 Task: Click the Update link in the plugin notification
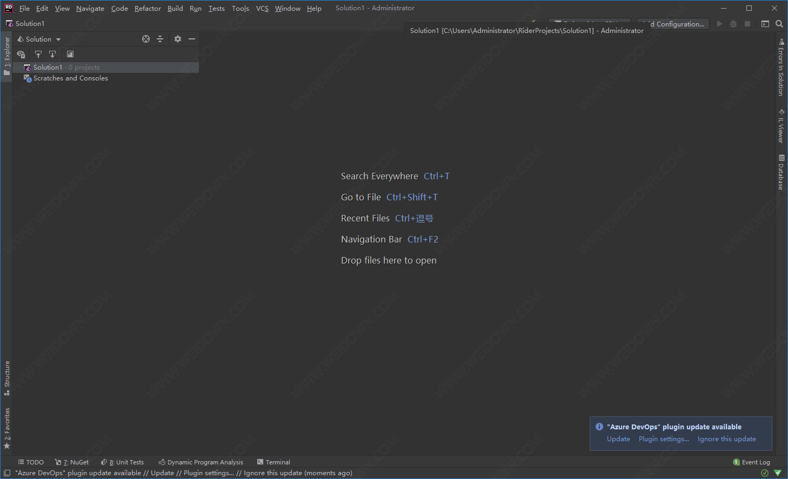(618, 439)
